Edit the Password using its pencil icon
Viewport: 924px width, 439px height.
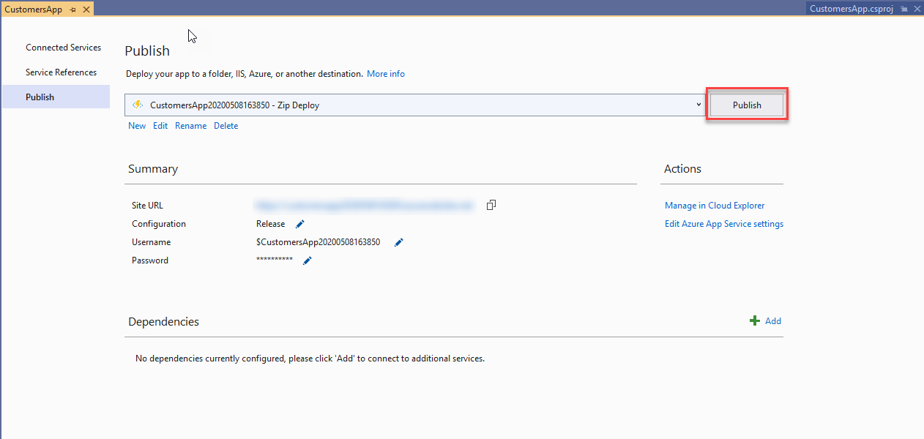[x=308, y=260]
